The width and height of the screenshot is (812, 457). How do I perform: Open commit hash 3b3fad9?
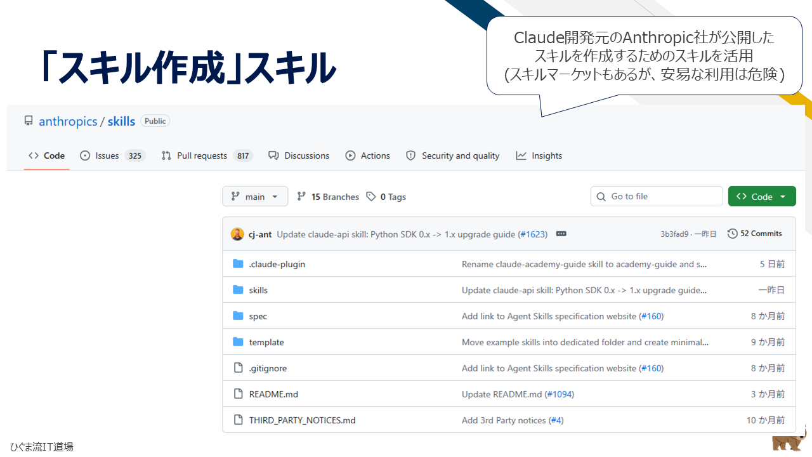pos(674,234)
